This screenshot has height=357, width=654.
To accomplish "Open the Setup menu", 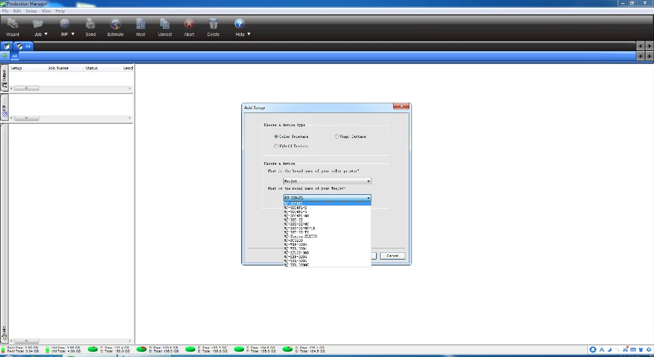I will [x=31, y=11].
